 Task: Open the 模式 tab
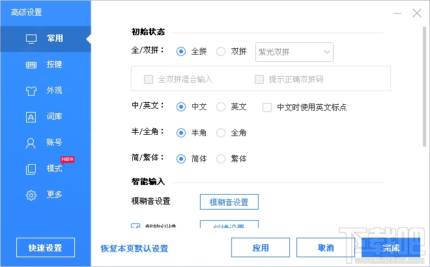pyautogui.click(x=46, y=169)
